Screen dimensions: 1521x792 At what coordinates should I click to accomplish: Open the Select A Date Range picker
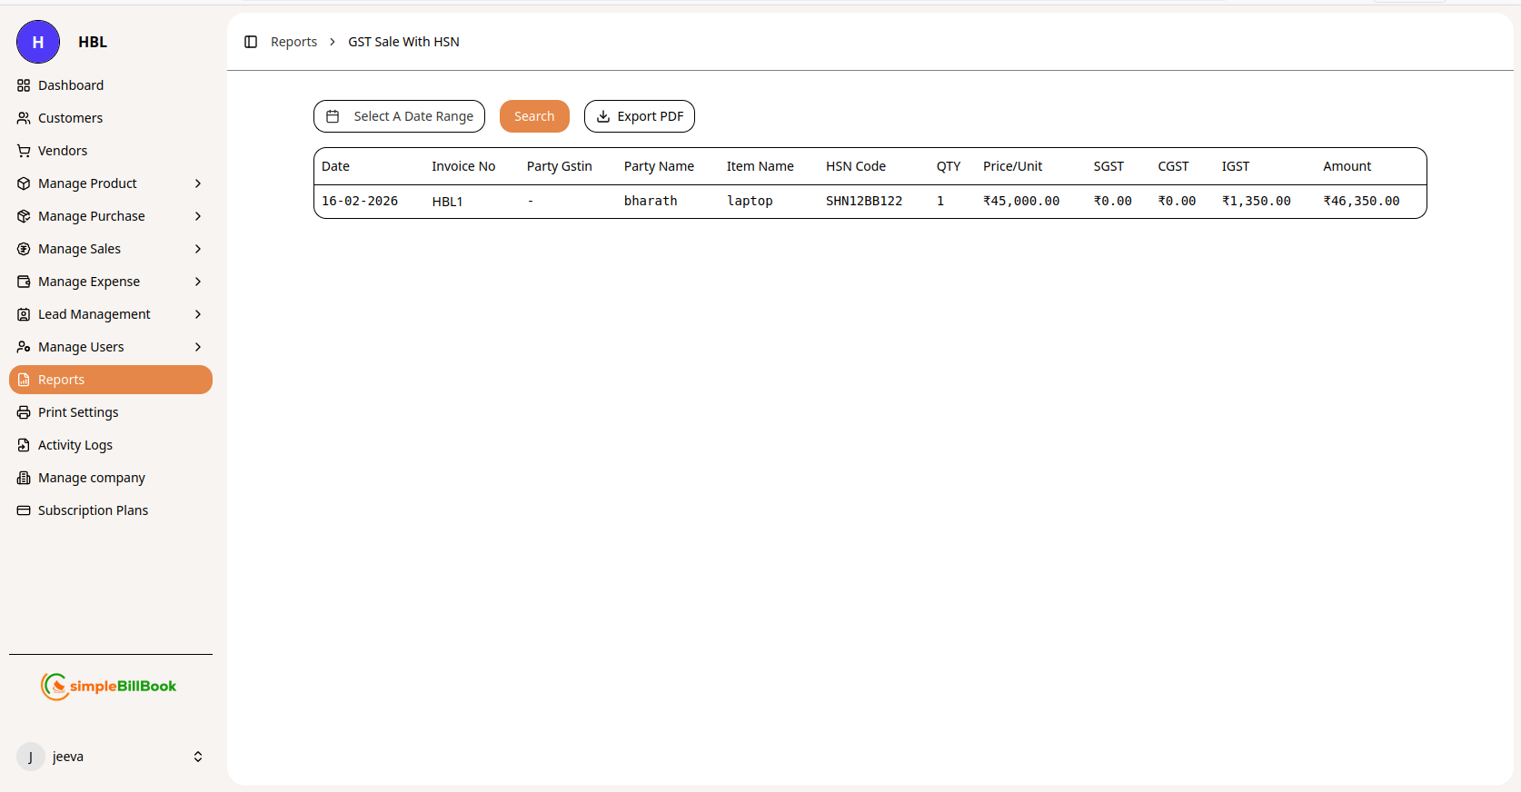tap(399, 116)
